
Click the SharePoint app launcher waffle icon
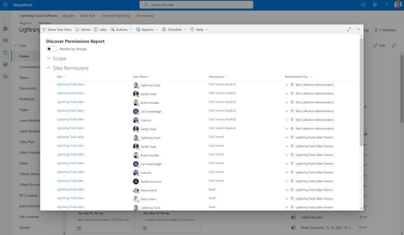(x=5, y=5)
